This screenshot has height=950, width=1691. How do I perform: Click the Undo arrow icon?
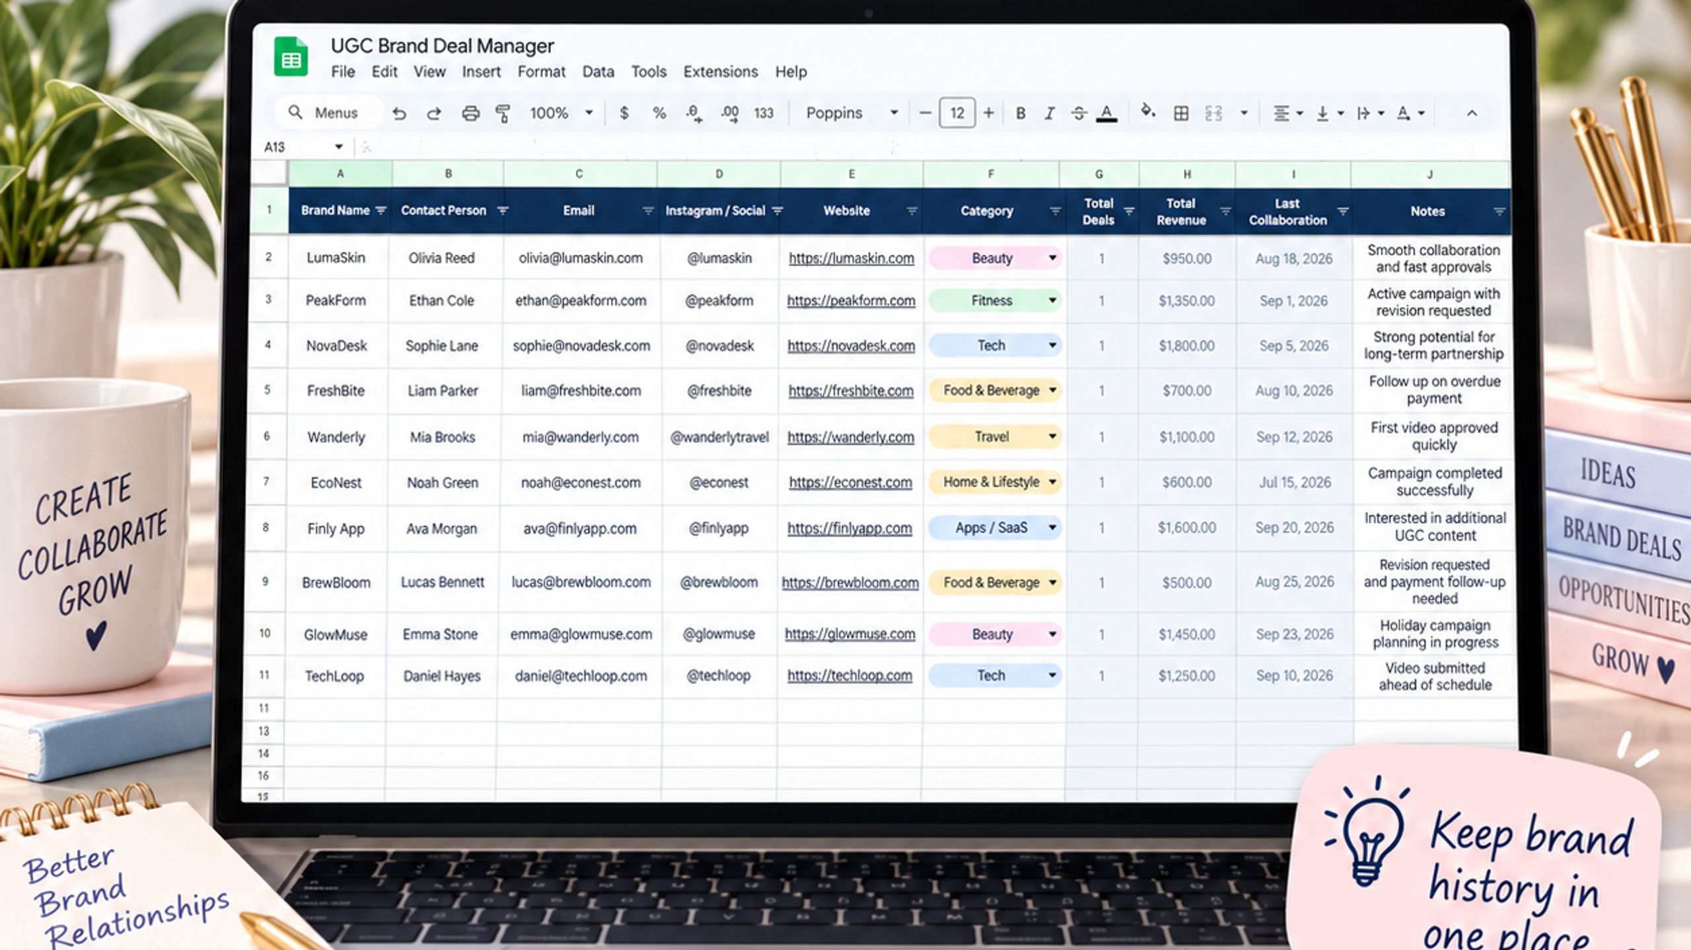pos(399,114)
